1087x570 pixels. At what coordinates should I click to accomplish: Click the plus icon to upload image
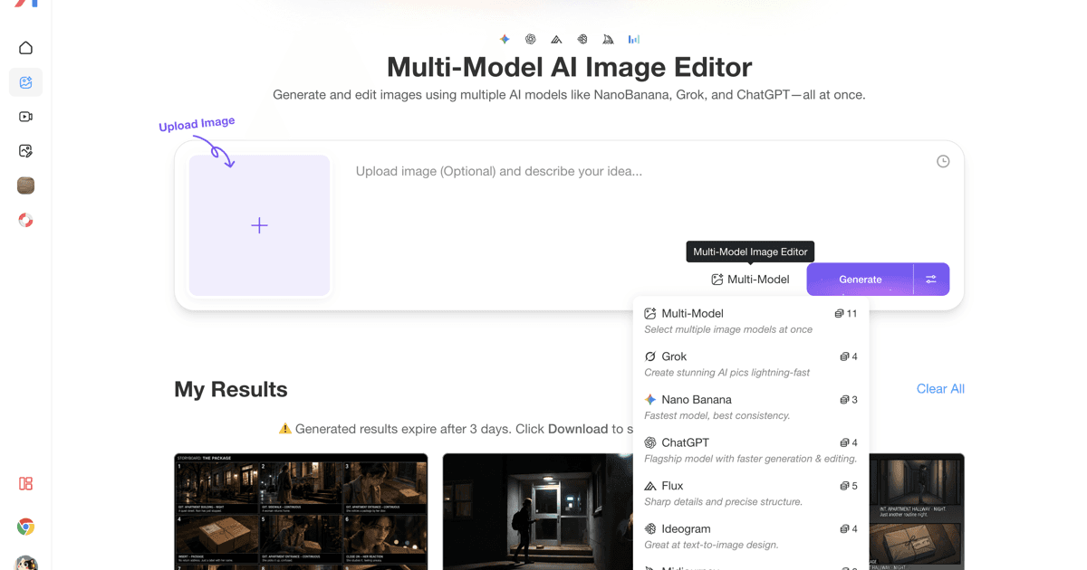click(259, 225)
